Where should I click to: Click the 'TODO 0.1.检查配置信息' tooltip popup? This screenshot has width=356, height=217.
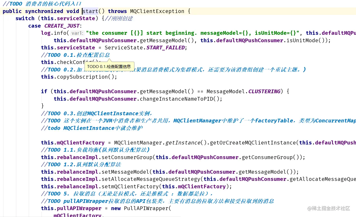tap(109, 66)
